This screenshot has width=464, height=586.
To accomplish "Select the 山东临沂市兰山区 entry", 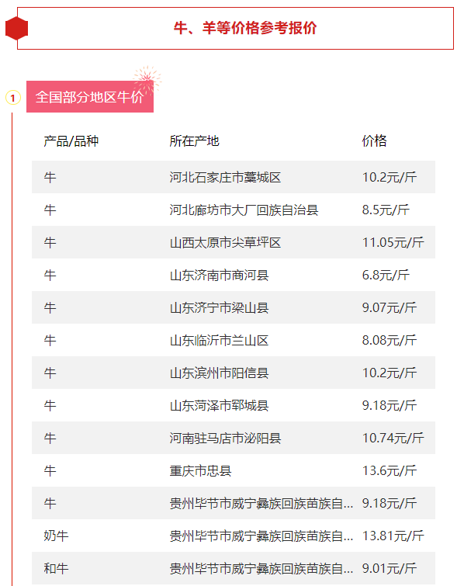I will 219,341.
